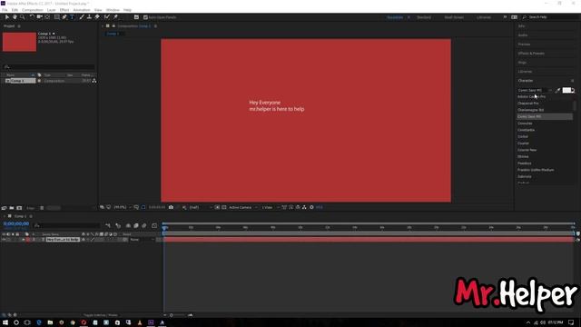
Task: Expand the Effects & Presets panel
Action: [x=531, y=54]
